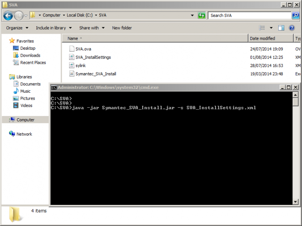
Task: Click the Network globe icon
Action: 12,134
